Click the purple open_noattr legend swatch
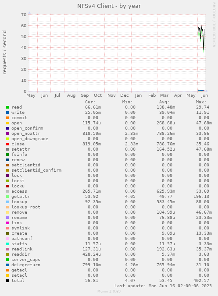This screenshot has width=218, height=296. point(7,134)
